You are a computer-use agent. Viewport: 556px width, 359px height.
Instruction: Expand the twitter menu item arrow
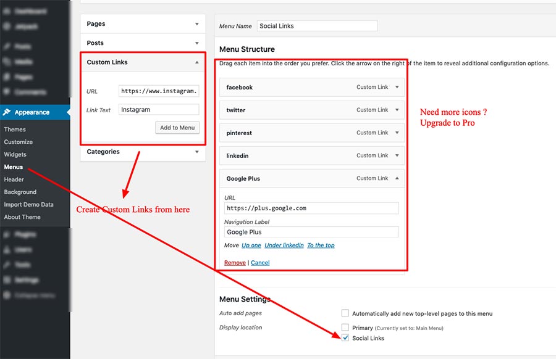click(x=397, y=110)
